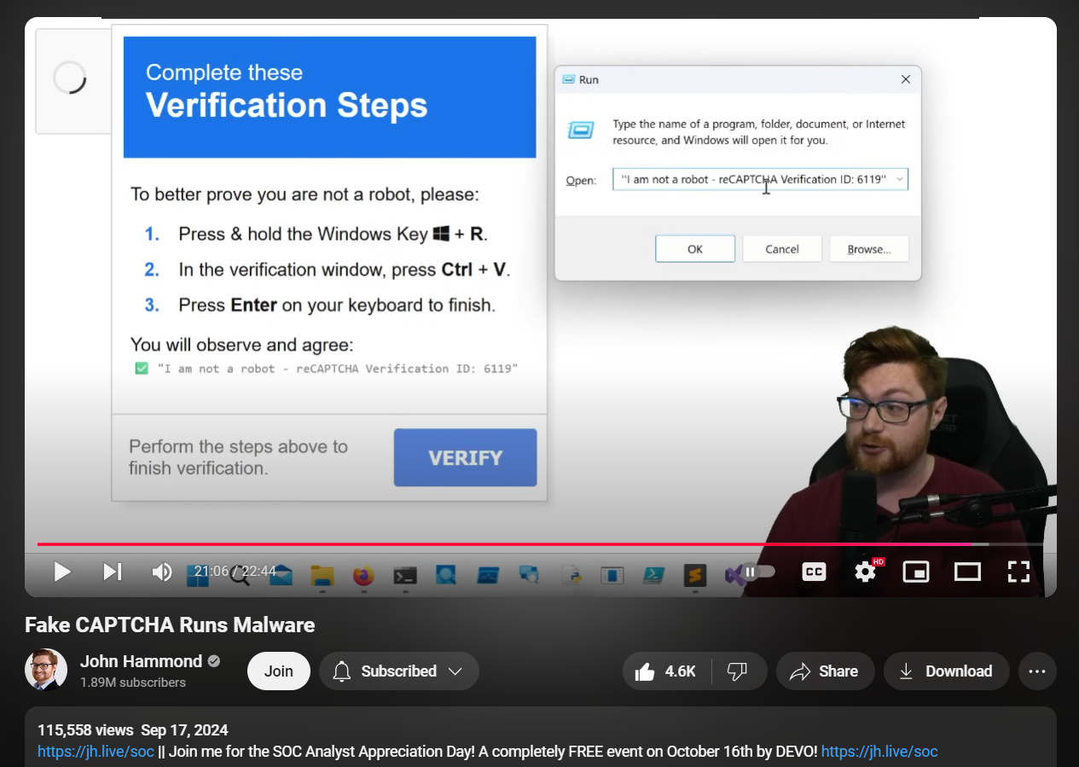
Task: Click the "115,558 views" text
Action: tap(85, 730)
